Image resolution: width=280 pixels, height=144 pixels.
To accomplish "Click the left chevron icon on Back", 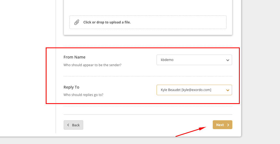I will pos(68,125).
